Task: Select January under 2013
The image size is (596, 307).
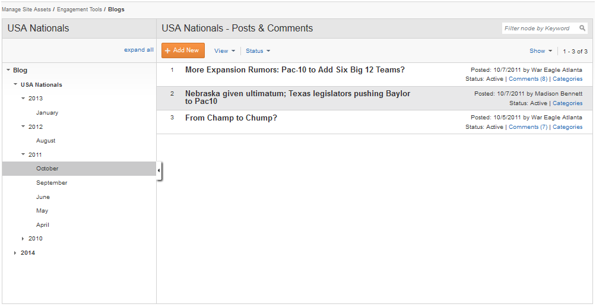Action: [x=47, y=113]
